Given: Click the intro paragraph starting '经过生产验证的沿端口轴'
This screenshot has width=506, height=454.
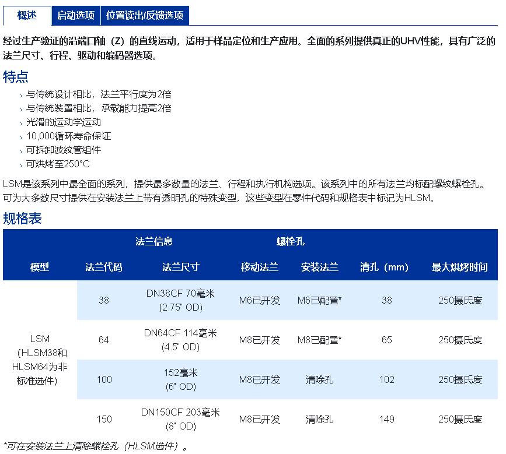Looking at the screenshot, I should coord(249,48).
